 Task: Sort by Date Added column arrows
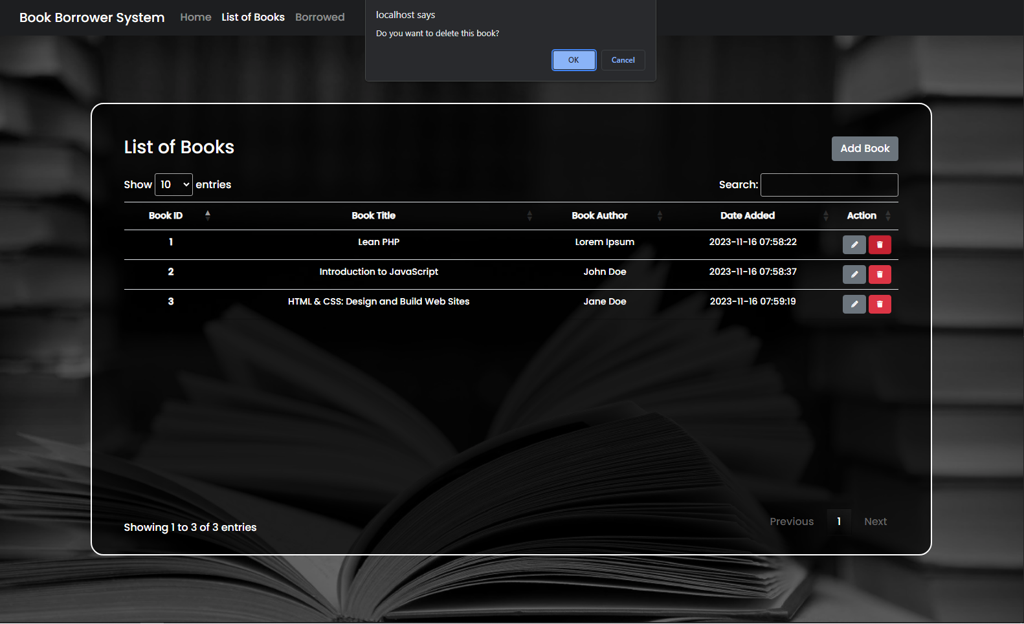(x=826, y=215)
